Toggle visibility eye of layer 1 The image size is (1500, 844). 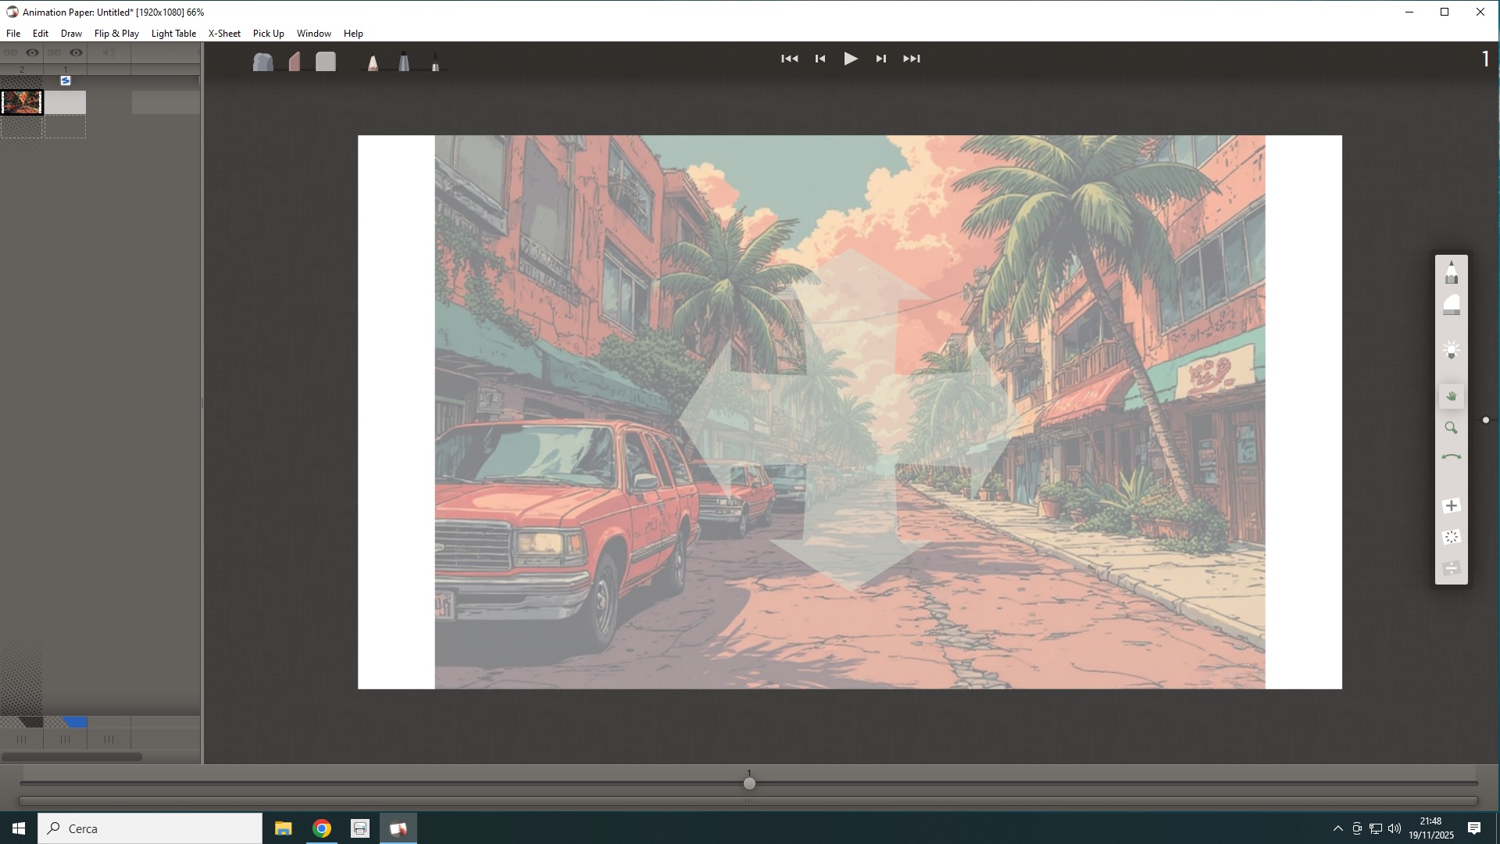[x=76, y=52]
